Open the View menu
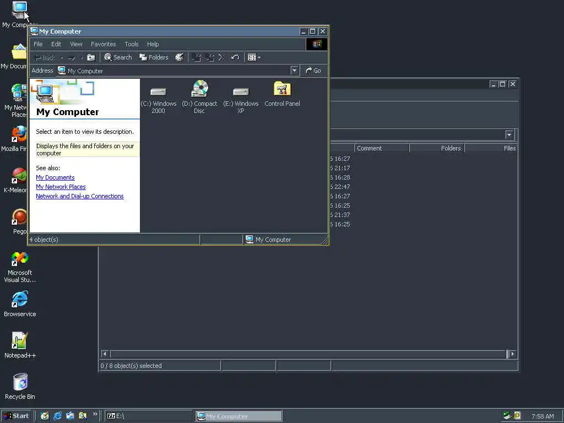564x423 pixels. (x=76, y=44)
